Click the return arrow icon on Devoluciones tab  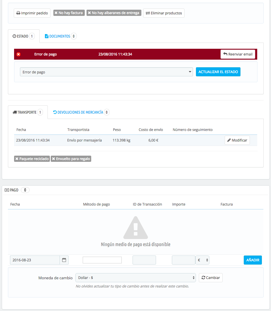(55, 112)
